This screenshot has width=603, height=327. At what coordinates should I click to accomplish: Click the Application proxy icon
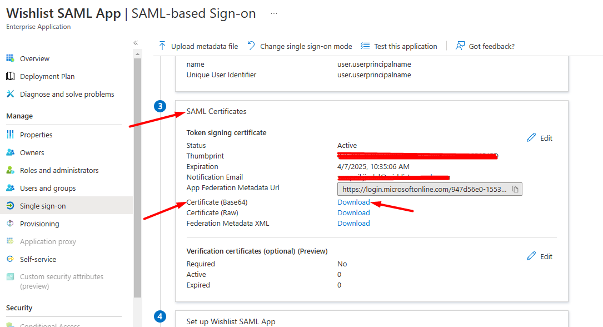pos(11,241)
